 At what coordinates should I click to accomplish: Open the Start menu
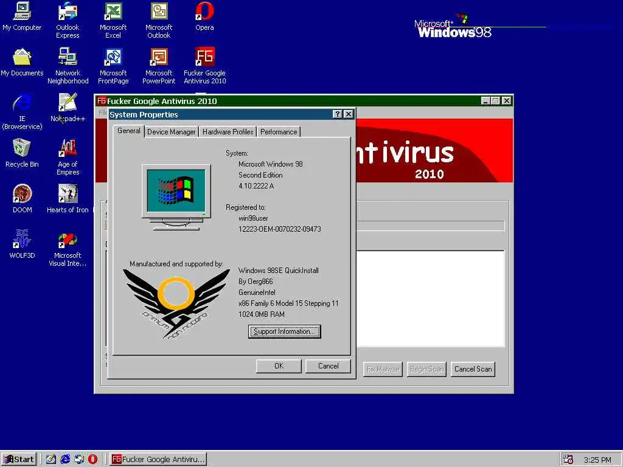[x=19, y=460]
